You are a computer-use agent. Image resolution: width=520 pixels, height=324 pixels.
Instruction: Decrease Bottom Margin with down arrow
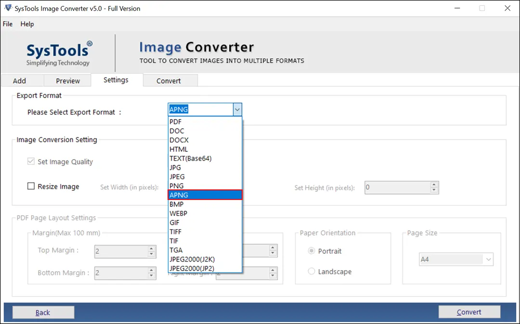[151, 276]
